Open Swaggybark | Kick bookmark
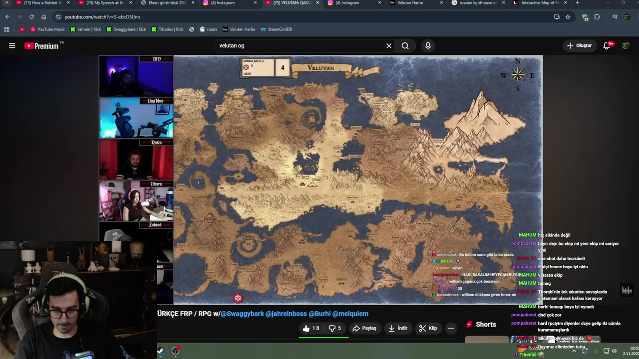The image size is (639, 359). (x=126, y=29)
